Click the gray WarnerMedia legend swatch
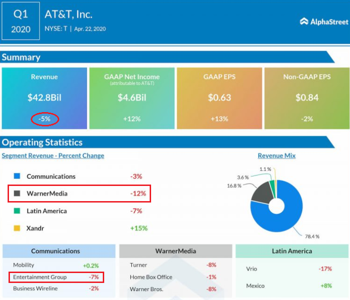 point(17,193)
